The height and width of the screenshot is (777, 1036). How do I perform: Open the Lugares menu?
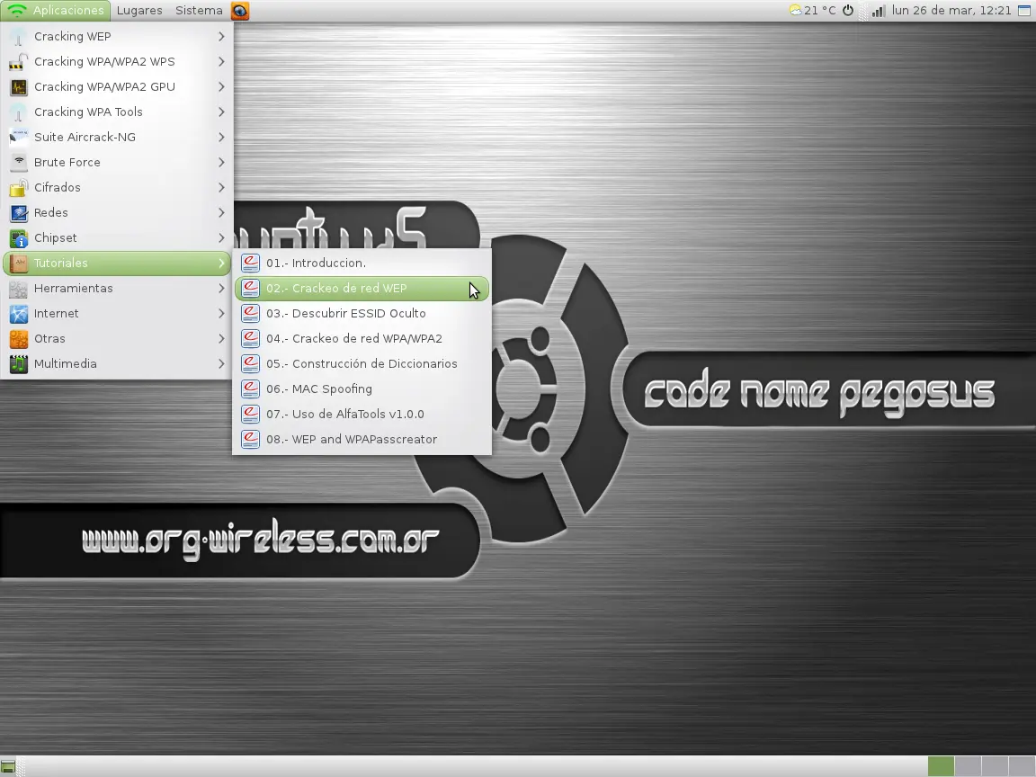point(139,11)
